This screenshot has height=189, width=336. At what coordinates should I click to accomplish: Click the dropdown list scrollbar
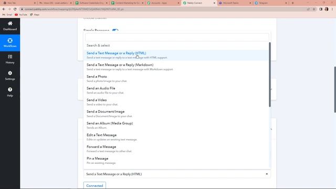(269, 75)
